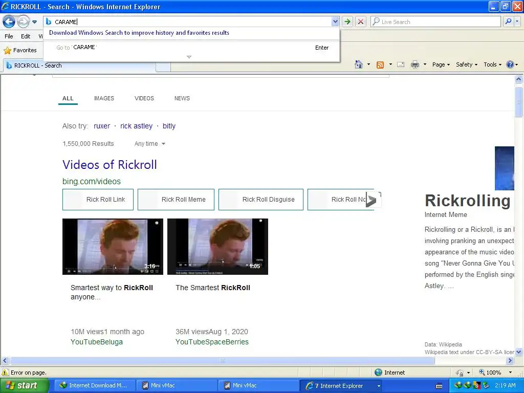Select Go to 'CARAME' suggestion row

pos(191,48)
